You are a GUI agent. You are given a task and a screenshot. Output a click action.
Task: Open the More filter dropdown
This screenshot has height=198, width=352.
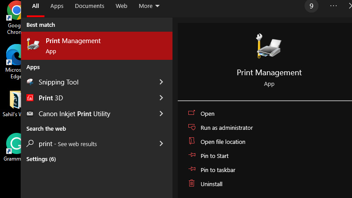[x=149, y=6]
